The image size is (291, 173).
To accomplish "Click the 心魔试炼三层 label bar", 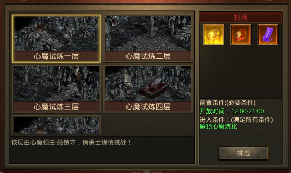I will [56, 107].
